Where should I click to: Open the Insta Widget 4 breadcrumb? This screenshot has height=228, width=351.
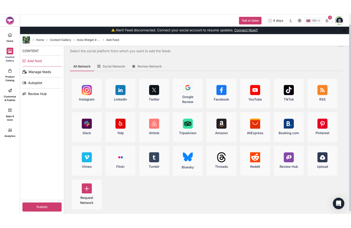tap(88, 40)
